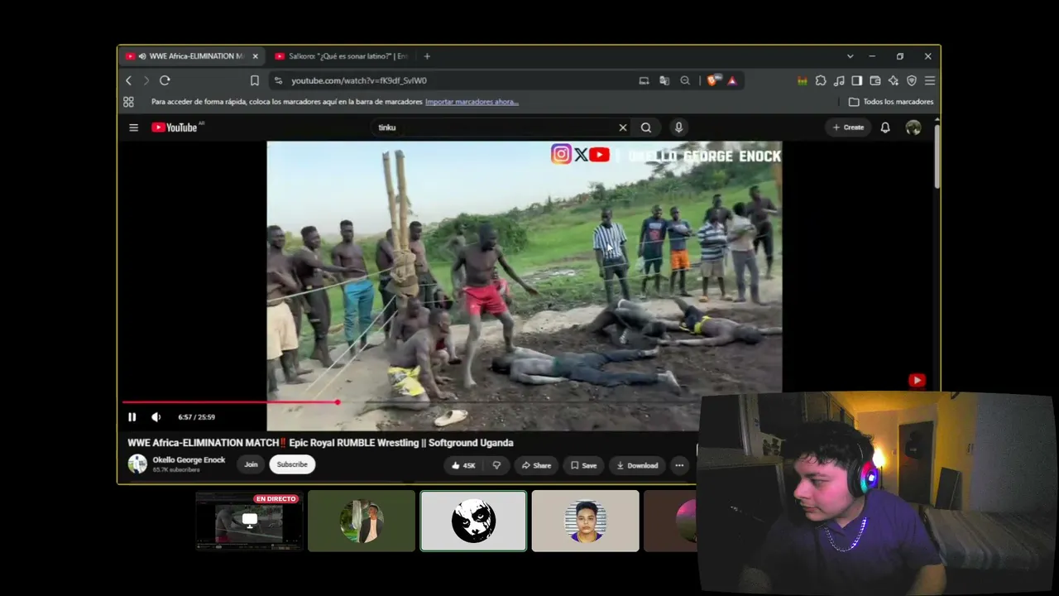Open the Brave Rewards triangle icon

(x=732, y=80)
